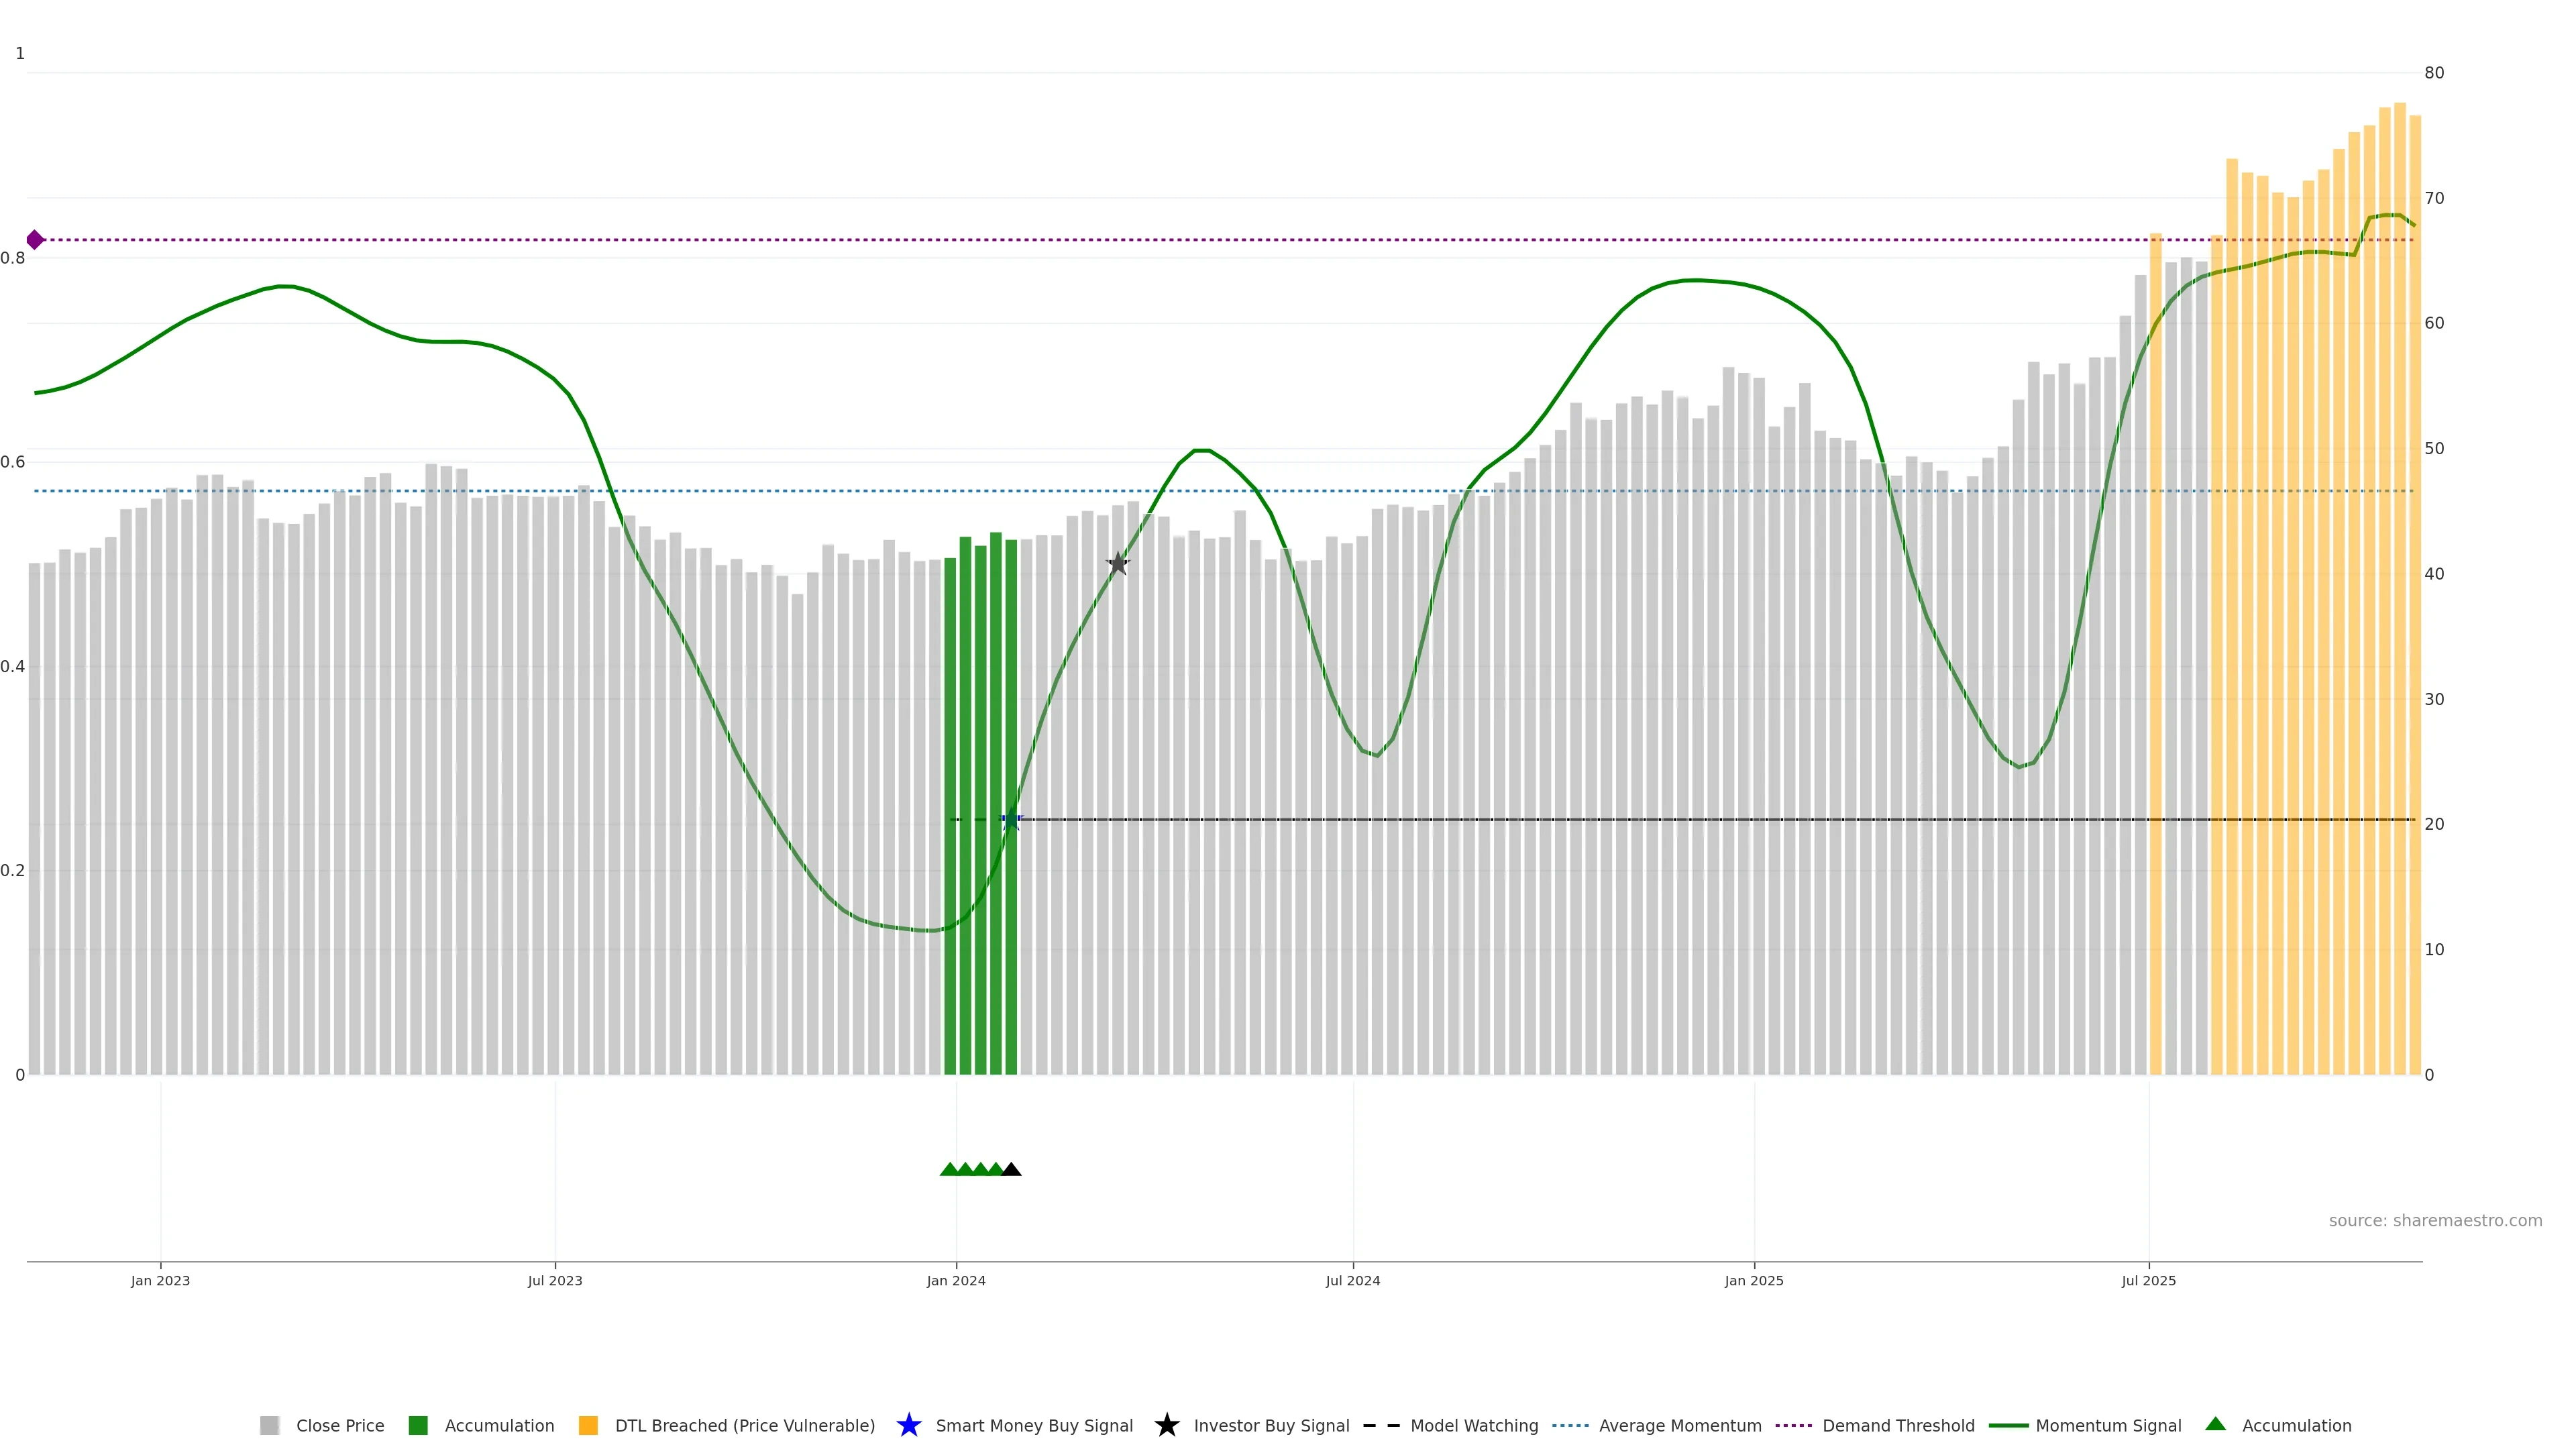
Task: Click the blue Smart Money Buy star on chart
Action: 1011,820
